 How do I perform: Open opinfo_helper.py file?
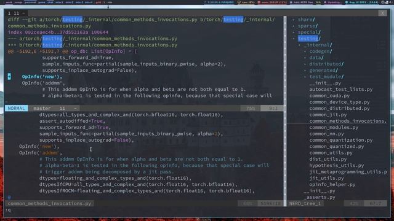pyautogui.click(x=332, y=184)
